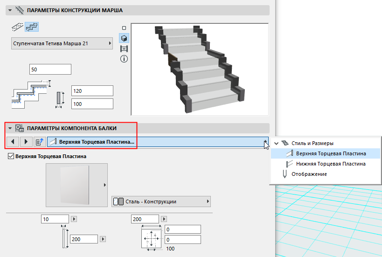Image resolution: width=382 pixels, height=257 pixels.
Task: Click the small square 2D preview icon
Action: coord(124,28)
